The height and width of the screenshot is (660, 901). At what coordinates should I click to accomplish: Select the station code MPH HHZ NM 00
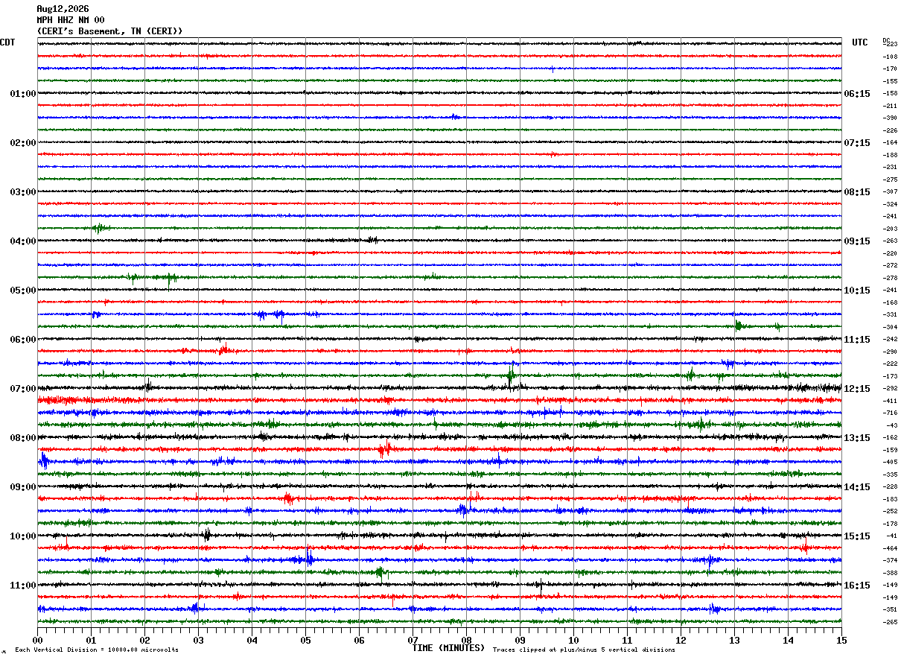pyautogui.click(x=71, y=20)
